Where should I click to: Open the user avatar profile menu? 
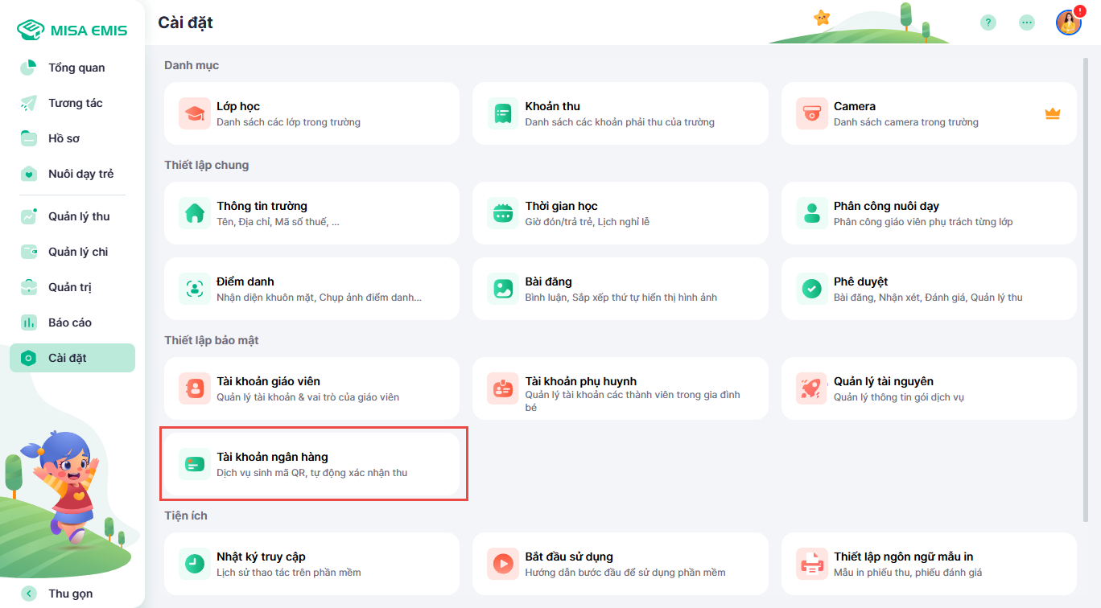(1068, 23)
